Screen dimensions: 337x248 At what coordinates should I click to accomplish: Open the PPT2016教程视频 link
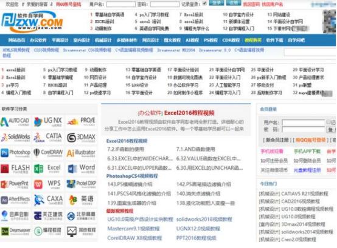pos(196,238)
